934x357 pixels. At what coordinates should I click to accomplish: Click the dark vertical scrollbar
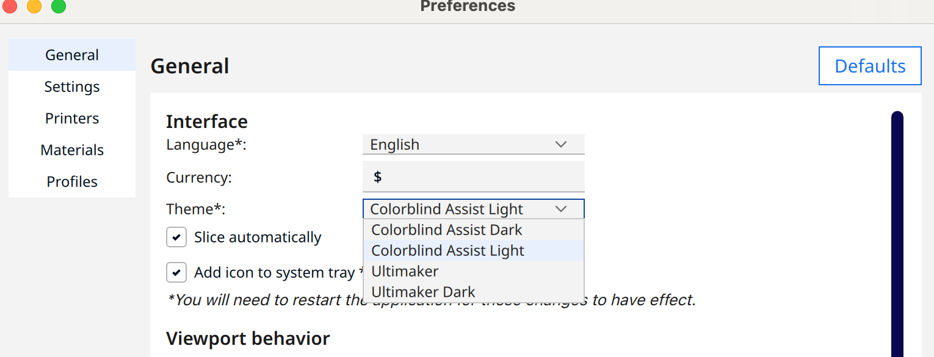pos(897,234)
